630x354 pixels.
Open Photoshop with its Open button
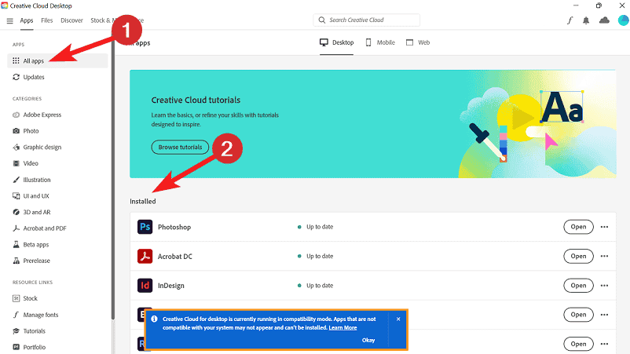579,227
